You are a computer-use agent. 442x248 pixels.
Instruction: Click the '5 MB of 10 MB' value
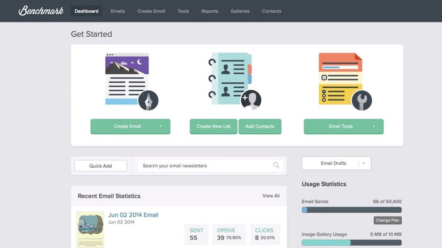coord(385,234)
